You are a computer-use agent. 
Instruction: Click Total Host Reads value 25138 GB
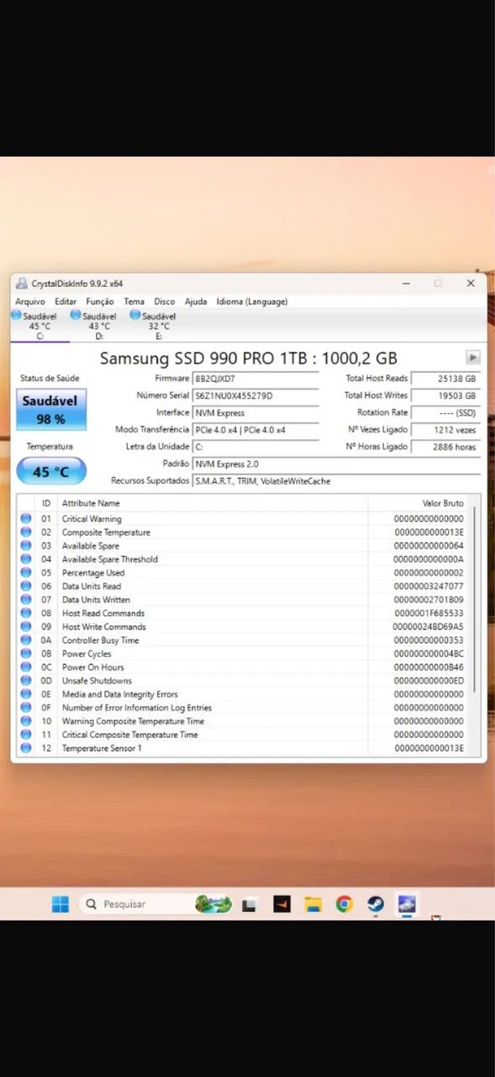[445, 379]
